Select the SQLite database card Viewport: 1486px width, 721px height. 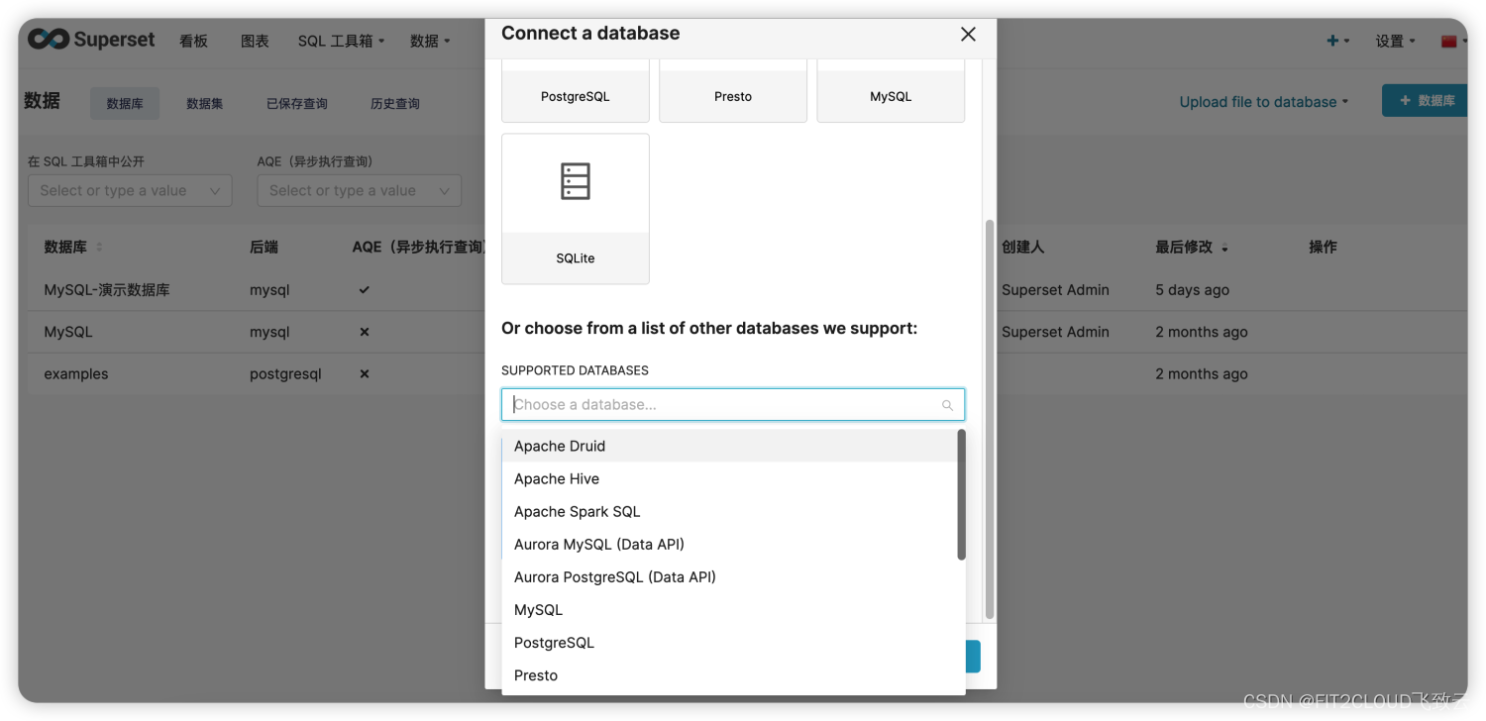coord(576,209)
